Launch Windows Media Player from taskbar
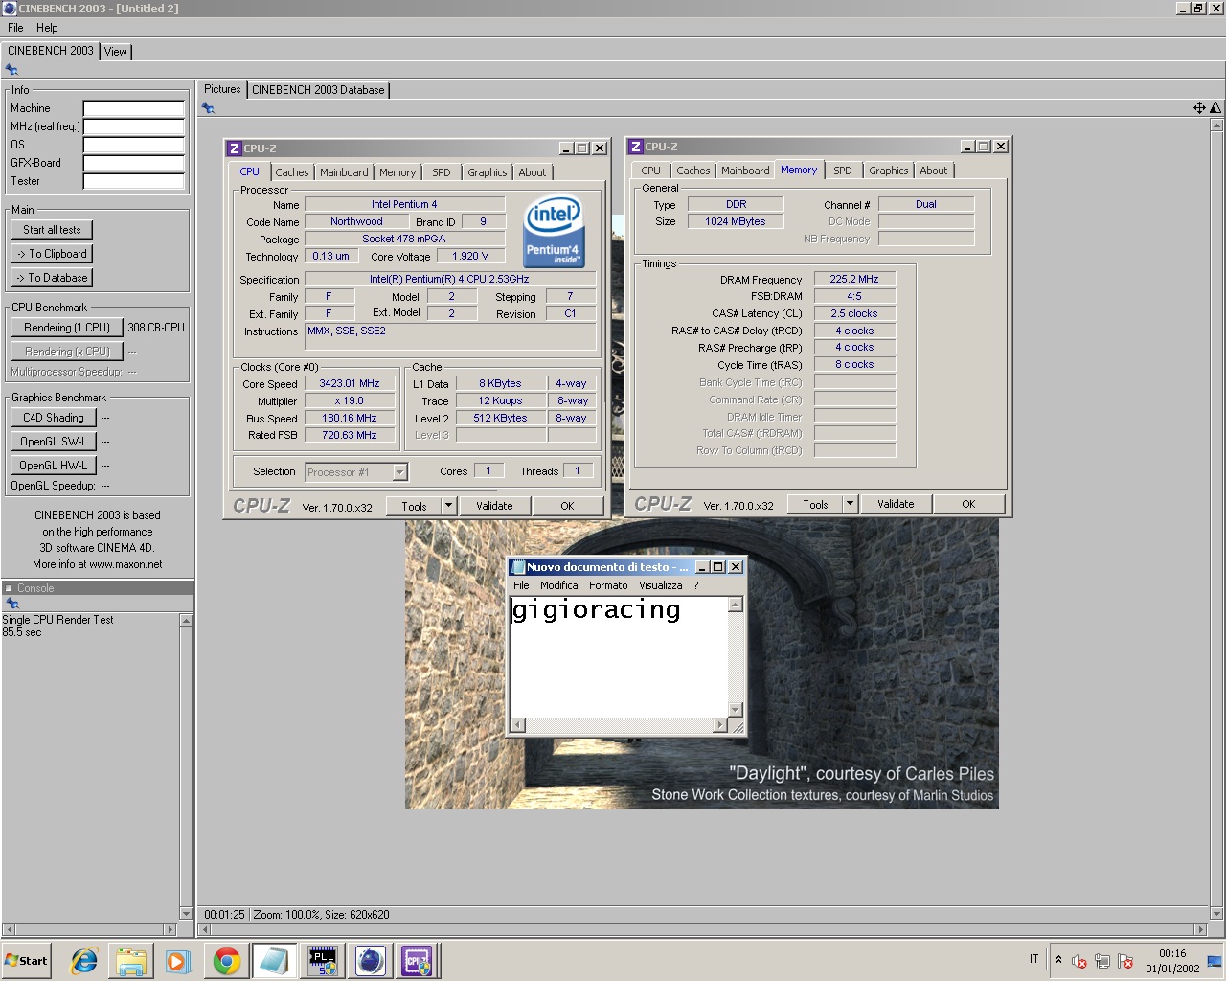 tap(178, 961)
